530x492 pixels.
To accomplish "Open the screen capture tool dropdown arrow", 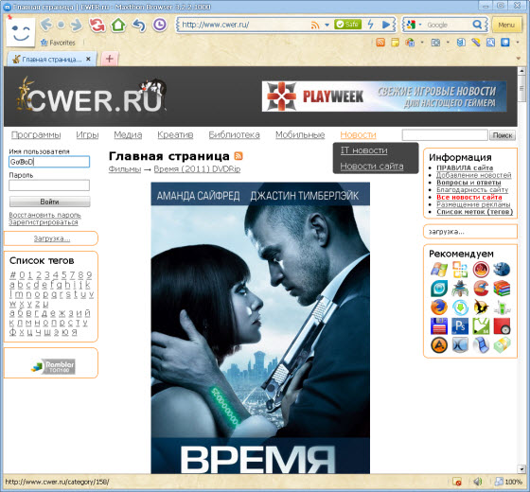I will pyautogui.click(x=448, y=43).
